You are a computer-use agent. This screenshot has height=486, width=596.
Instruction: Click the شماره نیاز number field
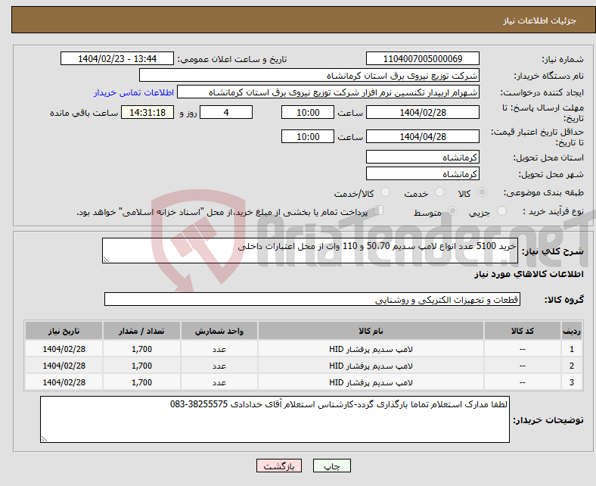click(422, 59)
